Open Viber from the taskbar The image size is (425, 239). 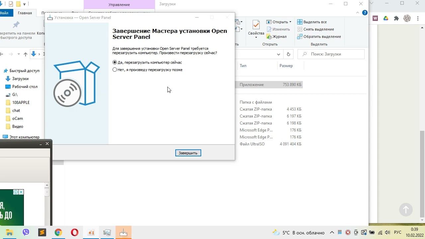point(26,232)
